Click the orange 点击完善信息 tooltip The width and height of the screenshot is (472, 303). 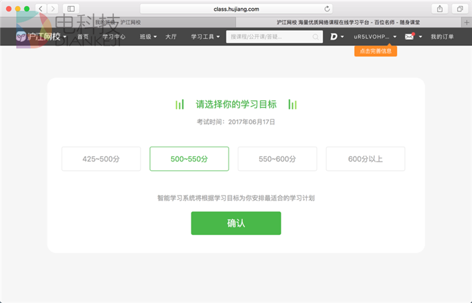point(376,51)
